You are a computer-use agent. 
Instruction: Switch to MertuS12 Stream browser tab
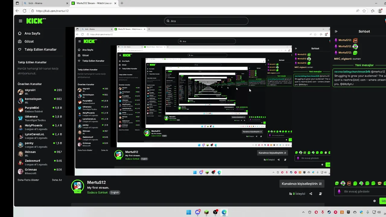point(94,3)
